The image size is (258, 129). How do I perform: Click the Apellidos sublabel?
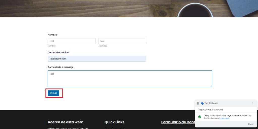[103, 46]
